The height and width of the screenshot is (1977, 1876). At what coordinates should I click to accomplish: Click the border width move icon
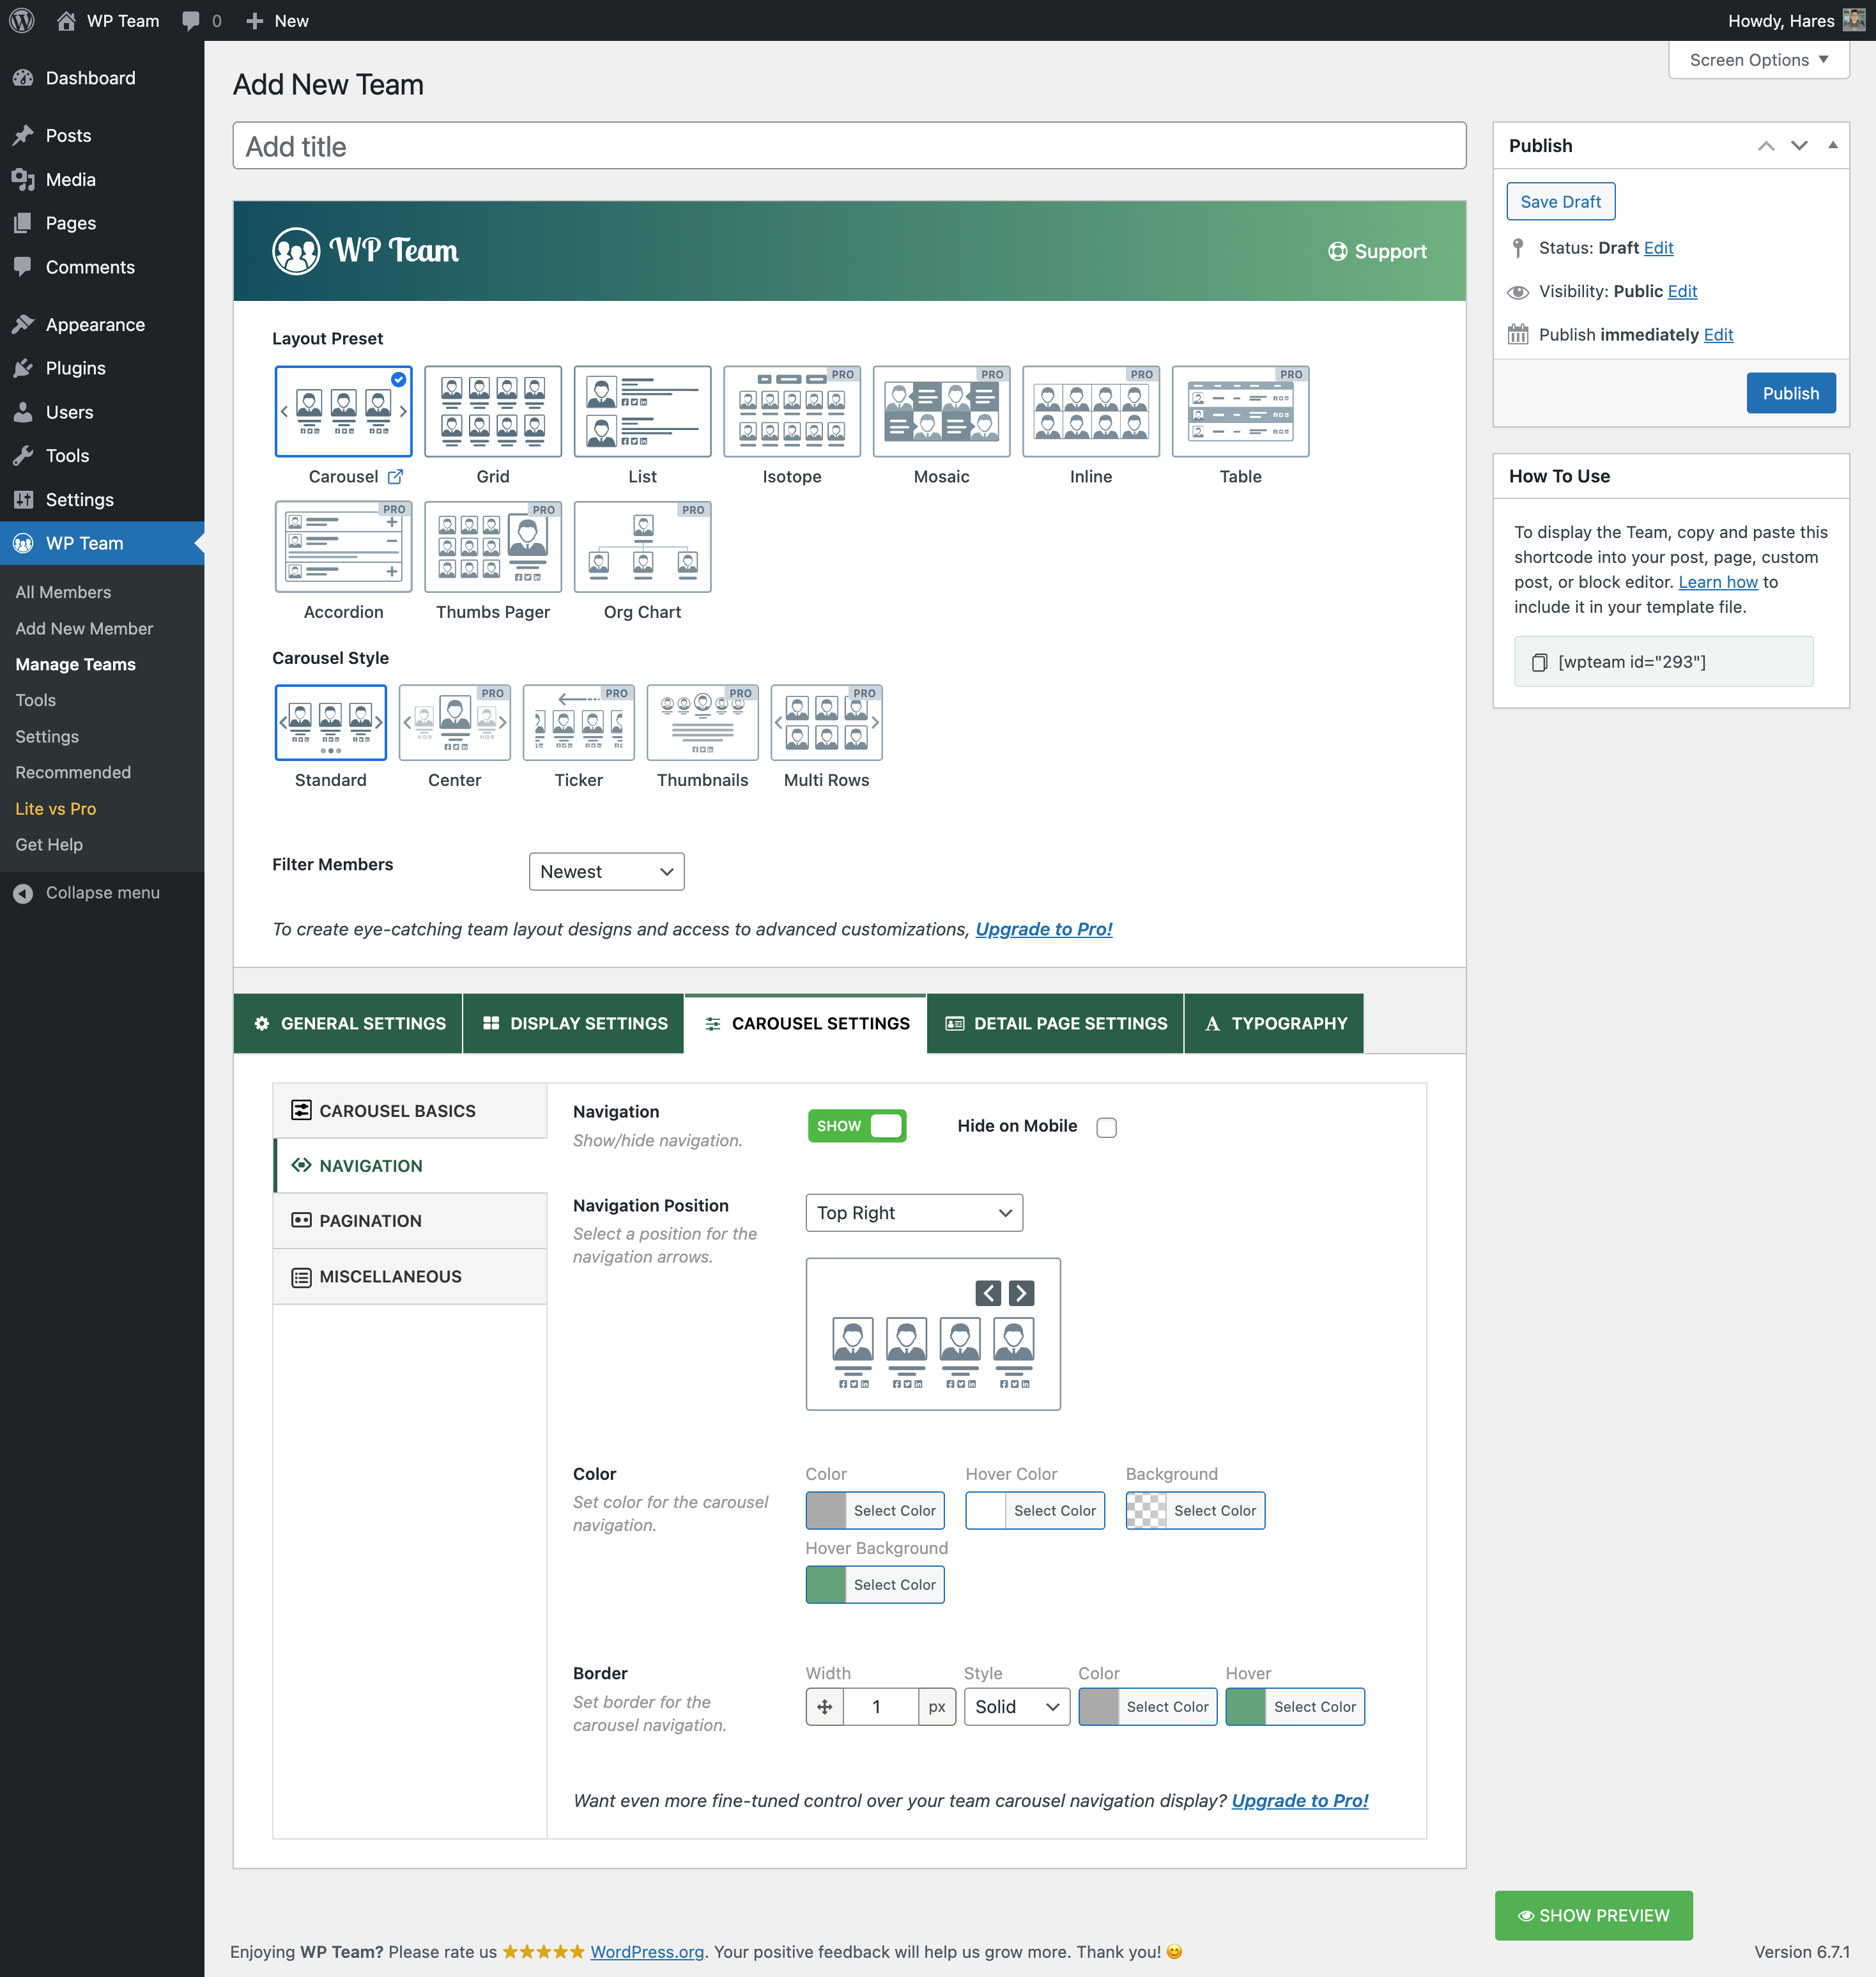[824, 1707]
